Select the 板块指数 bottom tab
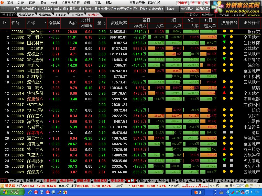This screenshot has width=262, height=196. point(195,180)
